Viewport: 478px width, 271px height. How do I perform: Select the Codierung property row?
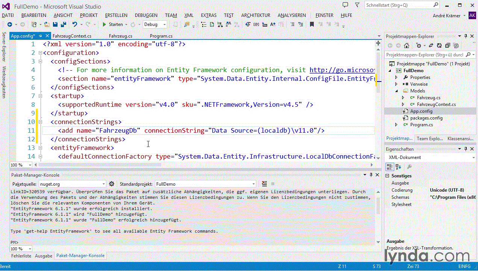coord(431,190)
